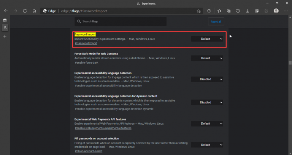Click the highlighted Password import title

(x=85, y=34)
